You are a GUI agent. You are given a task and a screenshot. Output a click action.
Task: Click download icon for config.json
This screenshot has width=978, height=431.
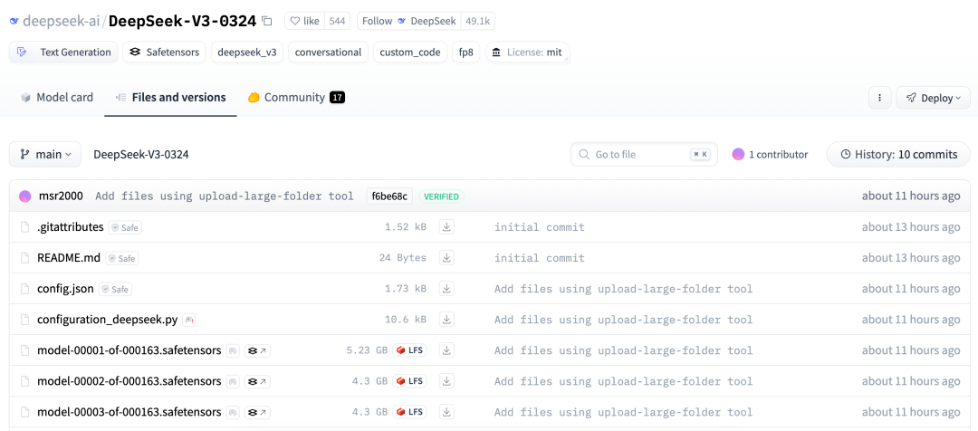(446, 289)
